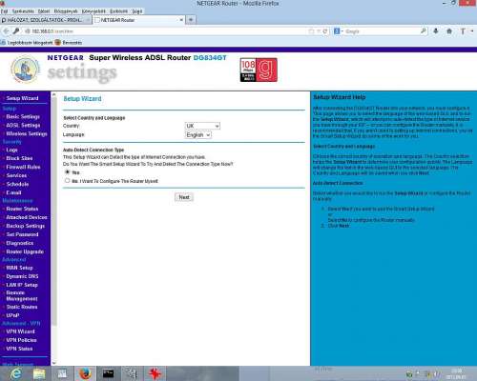Click the search magnifier icon in the search box
This screenshot has height=381, width=477.
click(424, 31)
